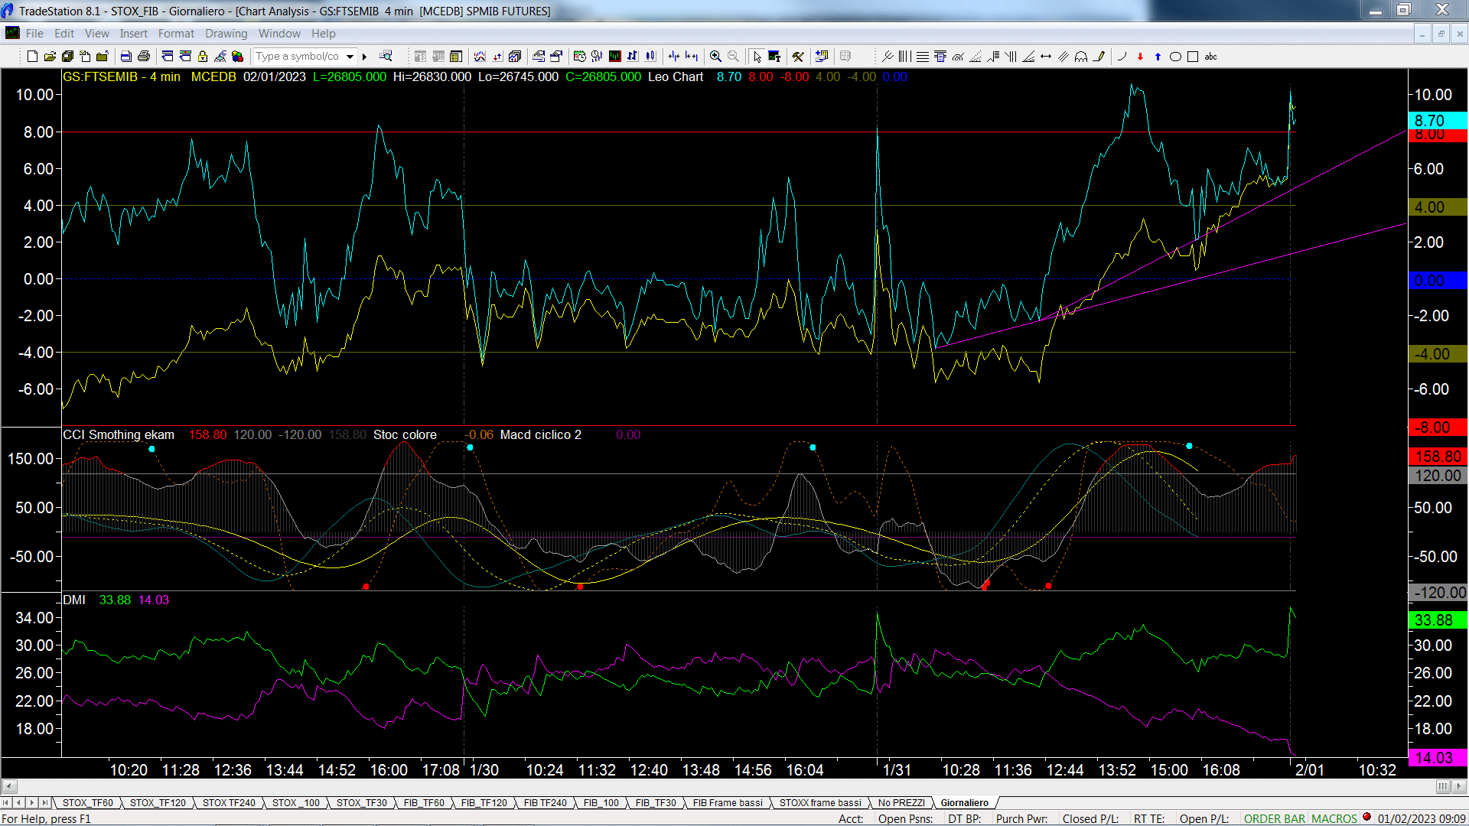The height and width of the screenshot is (826, 1469).
Task: Click horizontal scrollbar left arrow
Action: tap(9, 786)
